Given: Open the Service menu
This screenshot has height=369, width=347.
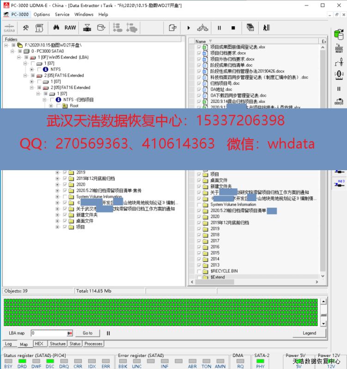Looking at the screenshot, I should point(62,14).
